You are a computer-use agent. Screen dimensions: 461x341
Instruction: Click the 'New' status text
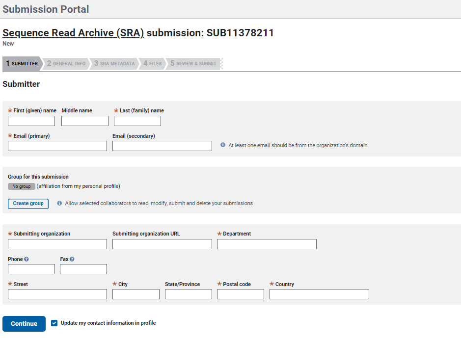pyautogui.click(x=8, y=44)
